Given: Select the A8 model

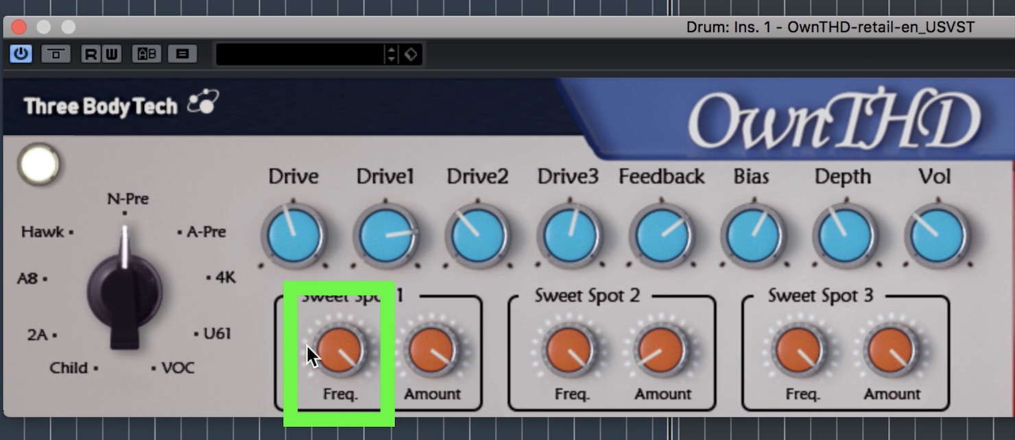Looking at the screenshot, I should point(27,278).
